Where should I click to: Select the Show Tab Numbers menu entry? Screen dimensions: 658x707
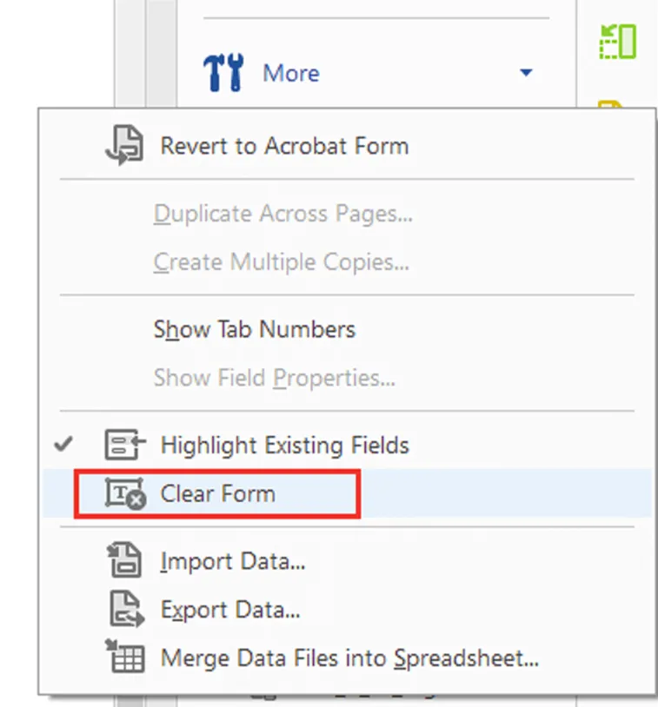click(254, 329)
